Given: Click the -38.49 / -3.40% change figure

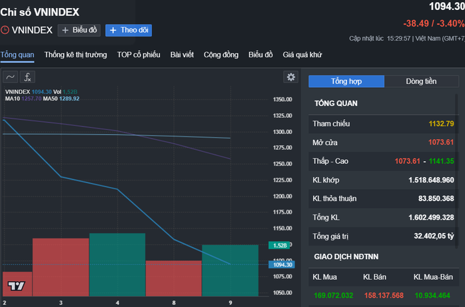Looking at the screenshot, I should click(434, 23).
